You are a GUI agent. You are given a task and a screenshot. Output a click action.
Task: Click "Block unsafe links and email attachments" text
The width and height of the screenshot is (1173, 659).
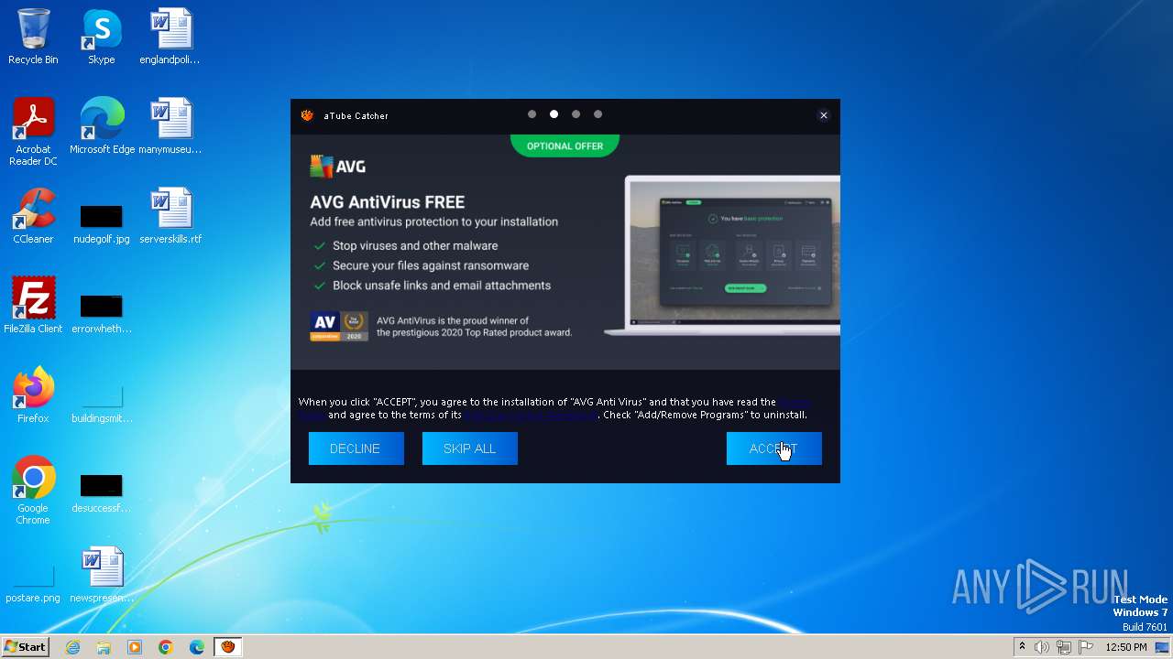point(442,286)
